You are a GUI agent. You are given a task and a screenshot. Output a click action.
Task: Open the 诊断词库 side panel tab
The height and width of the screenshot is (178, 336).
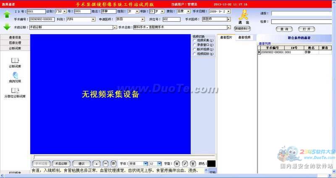pyautogui.click(x=15, y=48)
